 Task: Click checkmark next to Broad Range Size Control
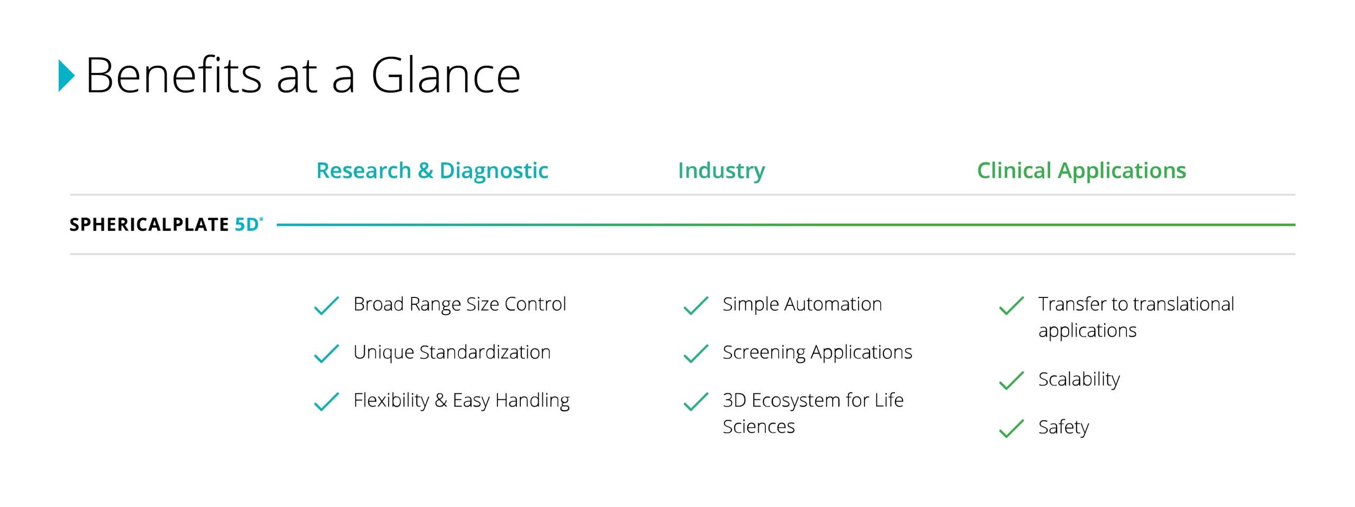coord(326,305)
